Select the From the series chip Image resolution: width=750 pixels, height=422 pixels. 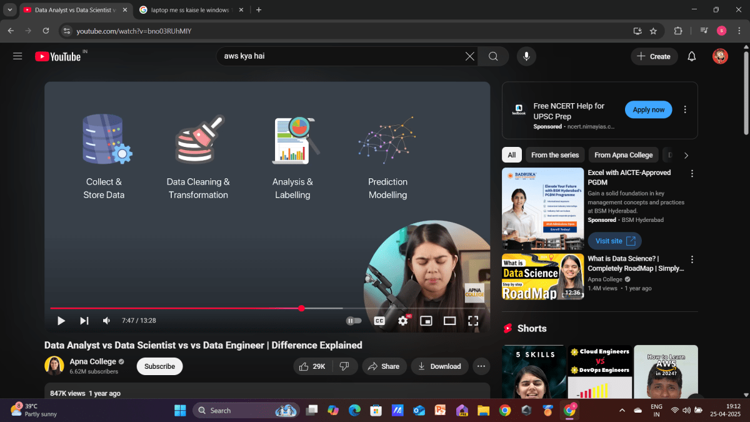[x=555, y=155]
